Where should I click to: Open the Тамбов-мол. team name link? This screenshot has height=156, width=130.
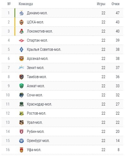(x=37, y=77)
